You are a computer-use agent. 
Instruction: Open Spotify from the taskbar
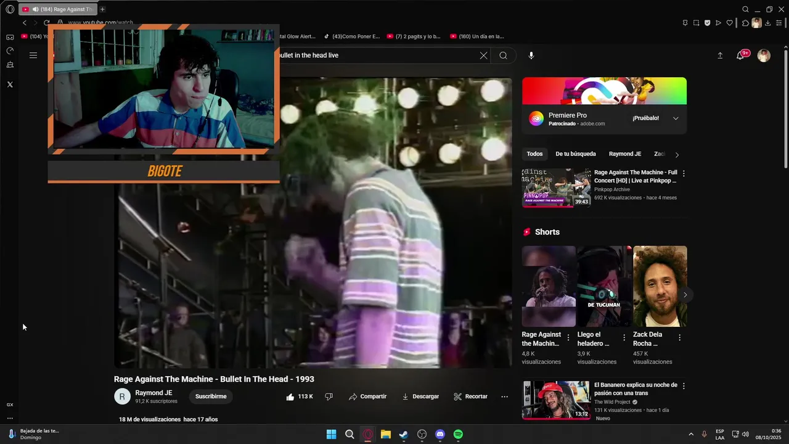point(458,434)
